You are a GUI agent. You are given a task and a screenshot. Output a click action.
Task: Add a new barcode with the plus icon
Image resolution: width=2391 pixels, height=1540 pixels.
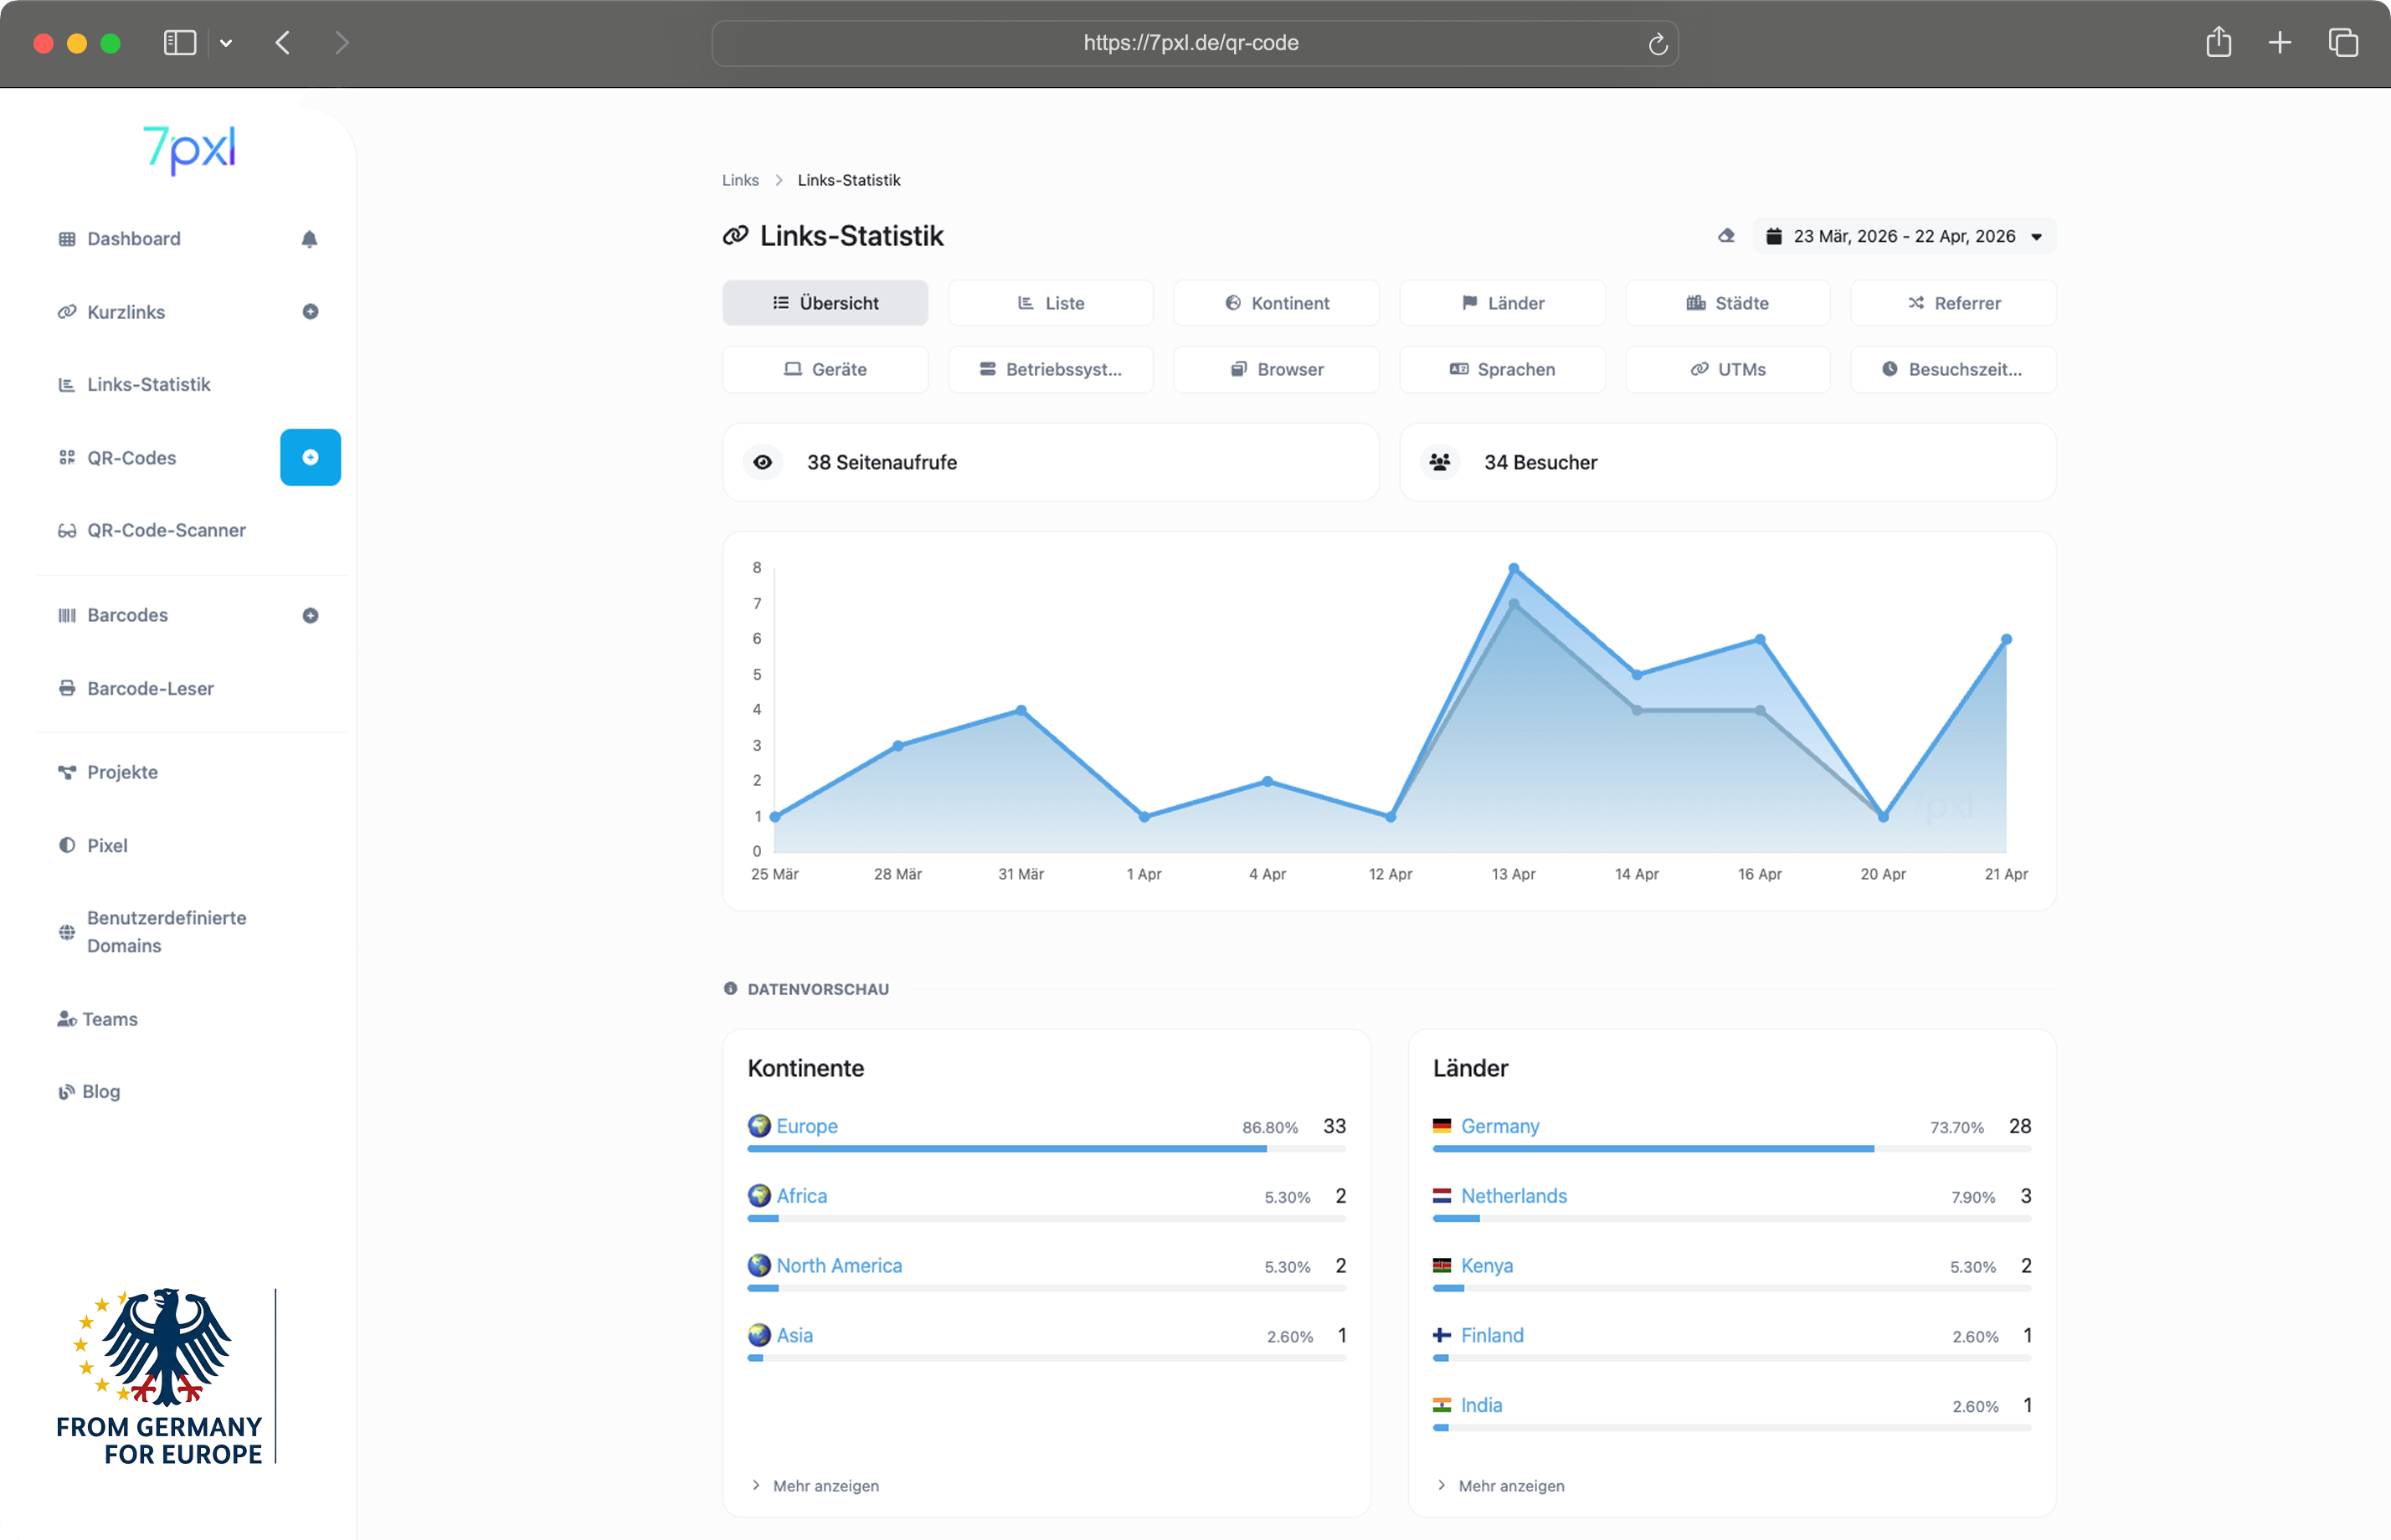pos(311,615)
